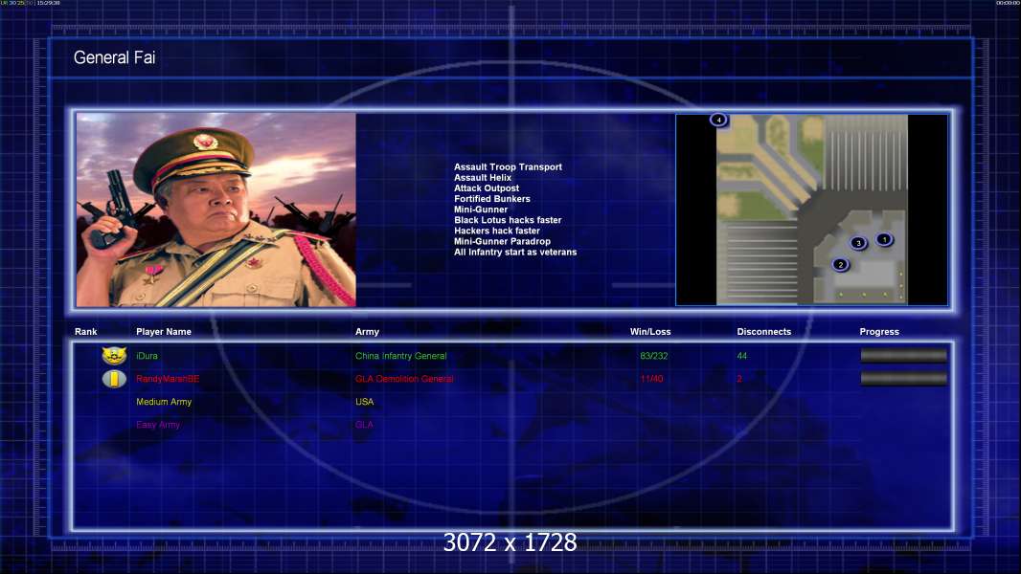This screenshot has width=1021, height=574.
Task: Click the Disconnects column header
Action: [x=763, y=332]
